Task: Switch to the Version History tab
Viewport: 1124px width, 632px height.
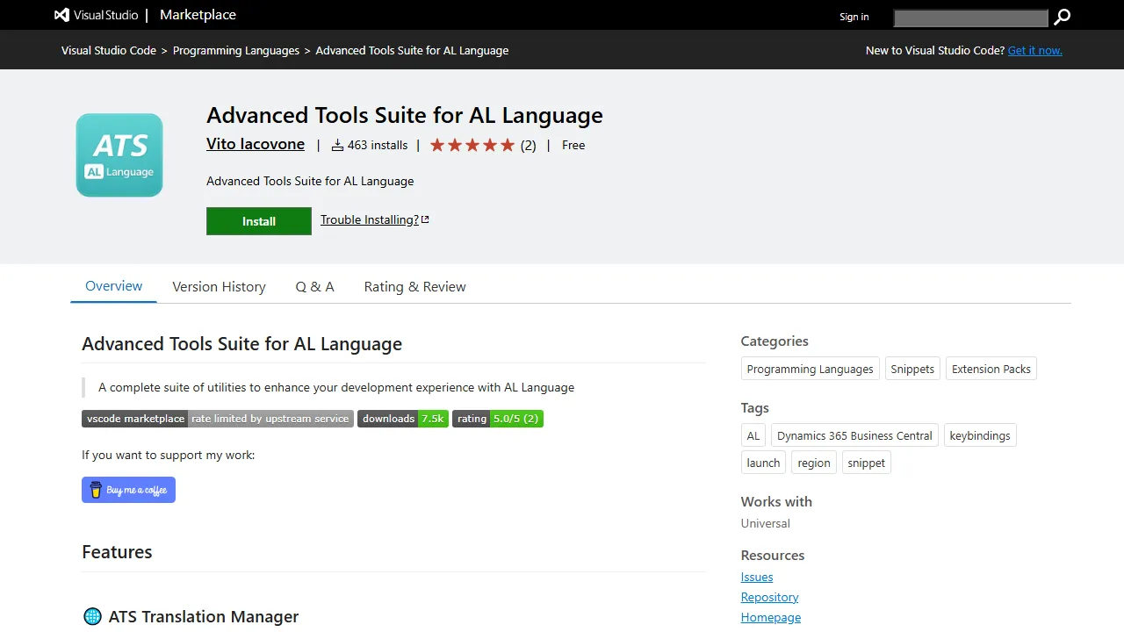Action: (x=219, y=286)
